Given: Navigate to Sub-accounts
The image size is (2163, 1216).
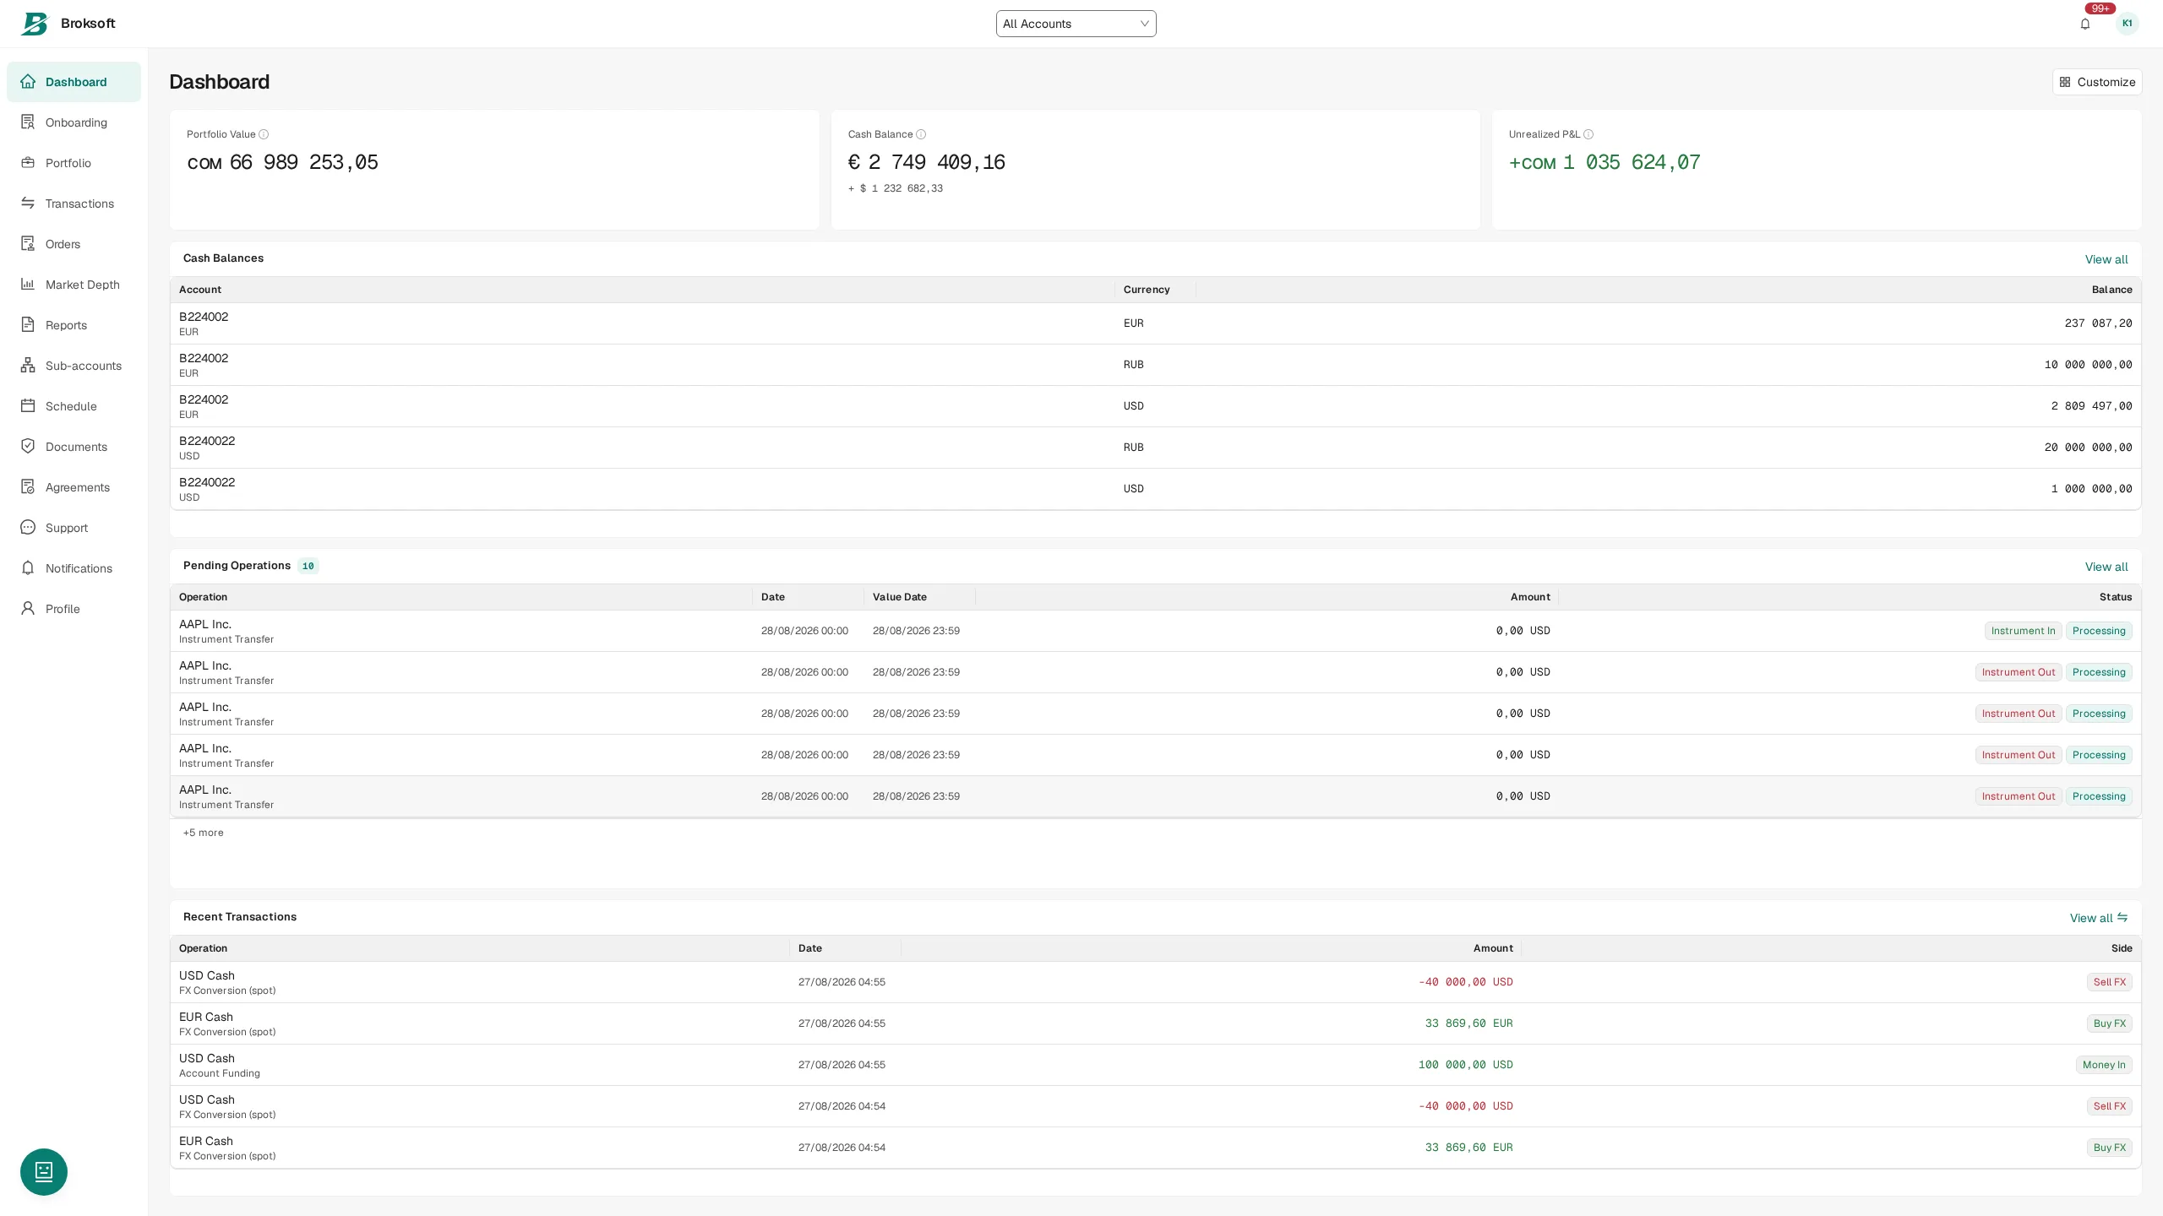Looking at the screenshot, I should (x=74, y=366).
